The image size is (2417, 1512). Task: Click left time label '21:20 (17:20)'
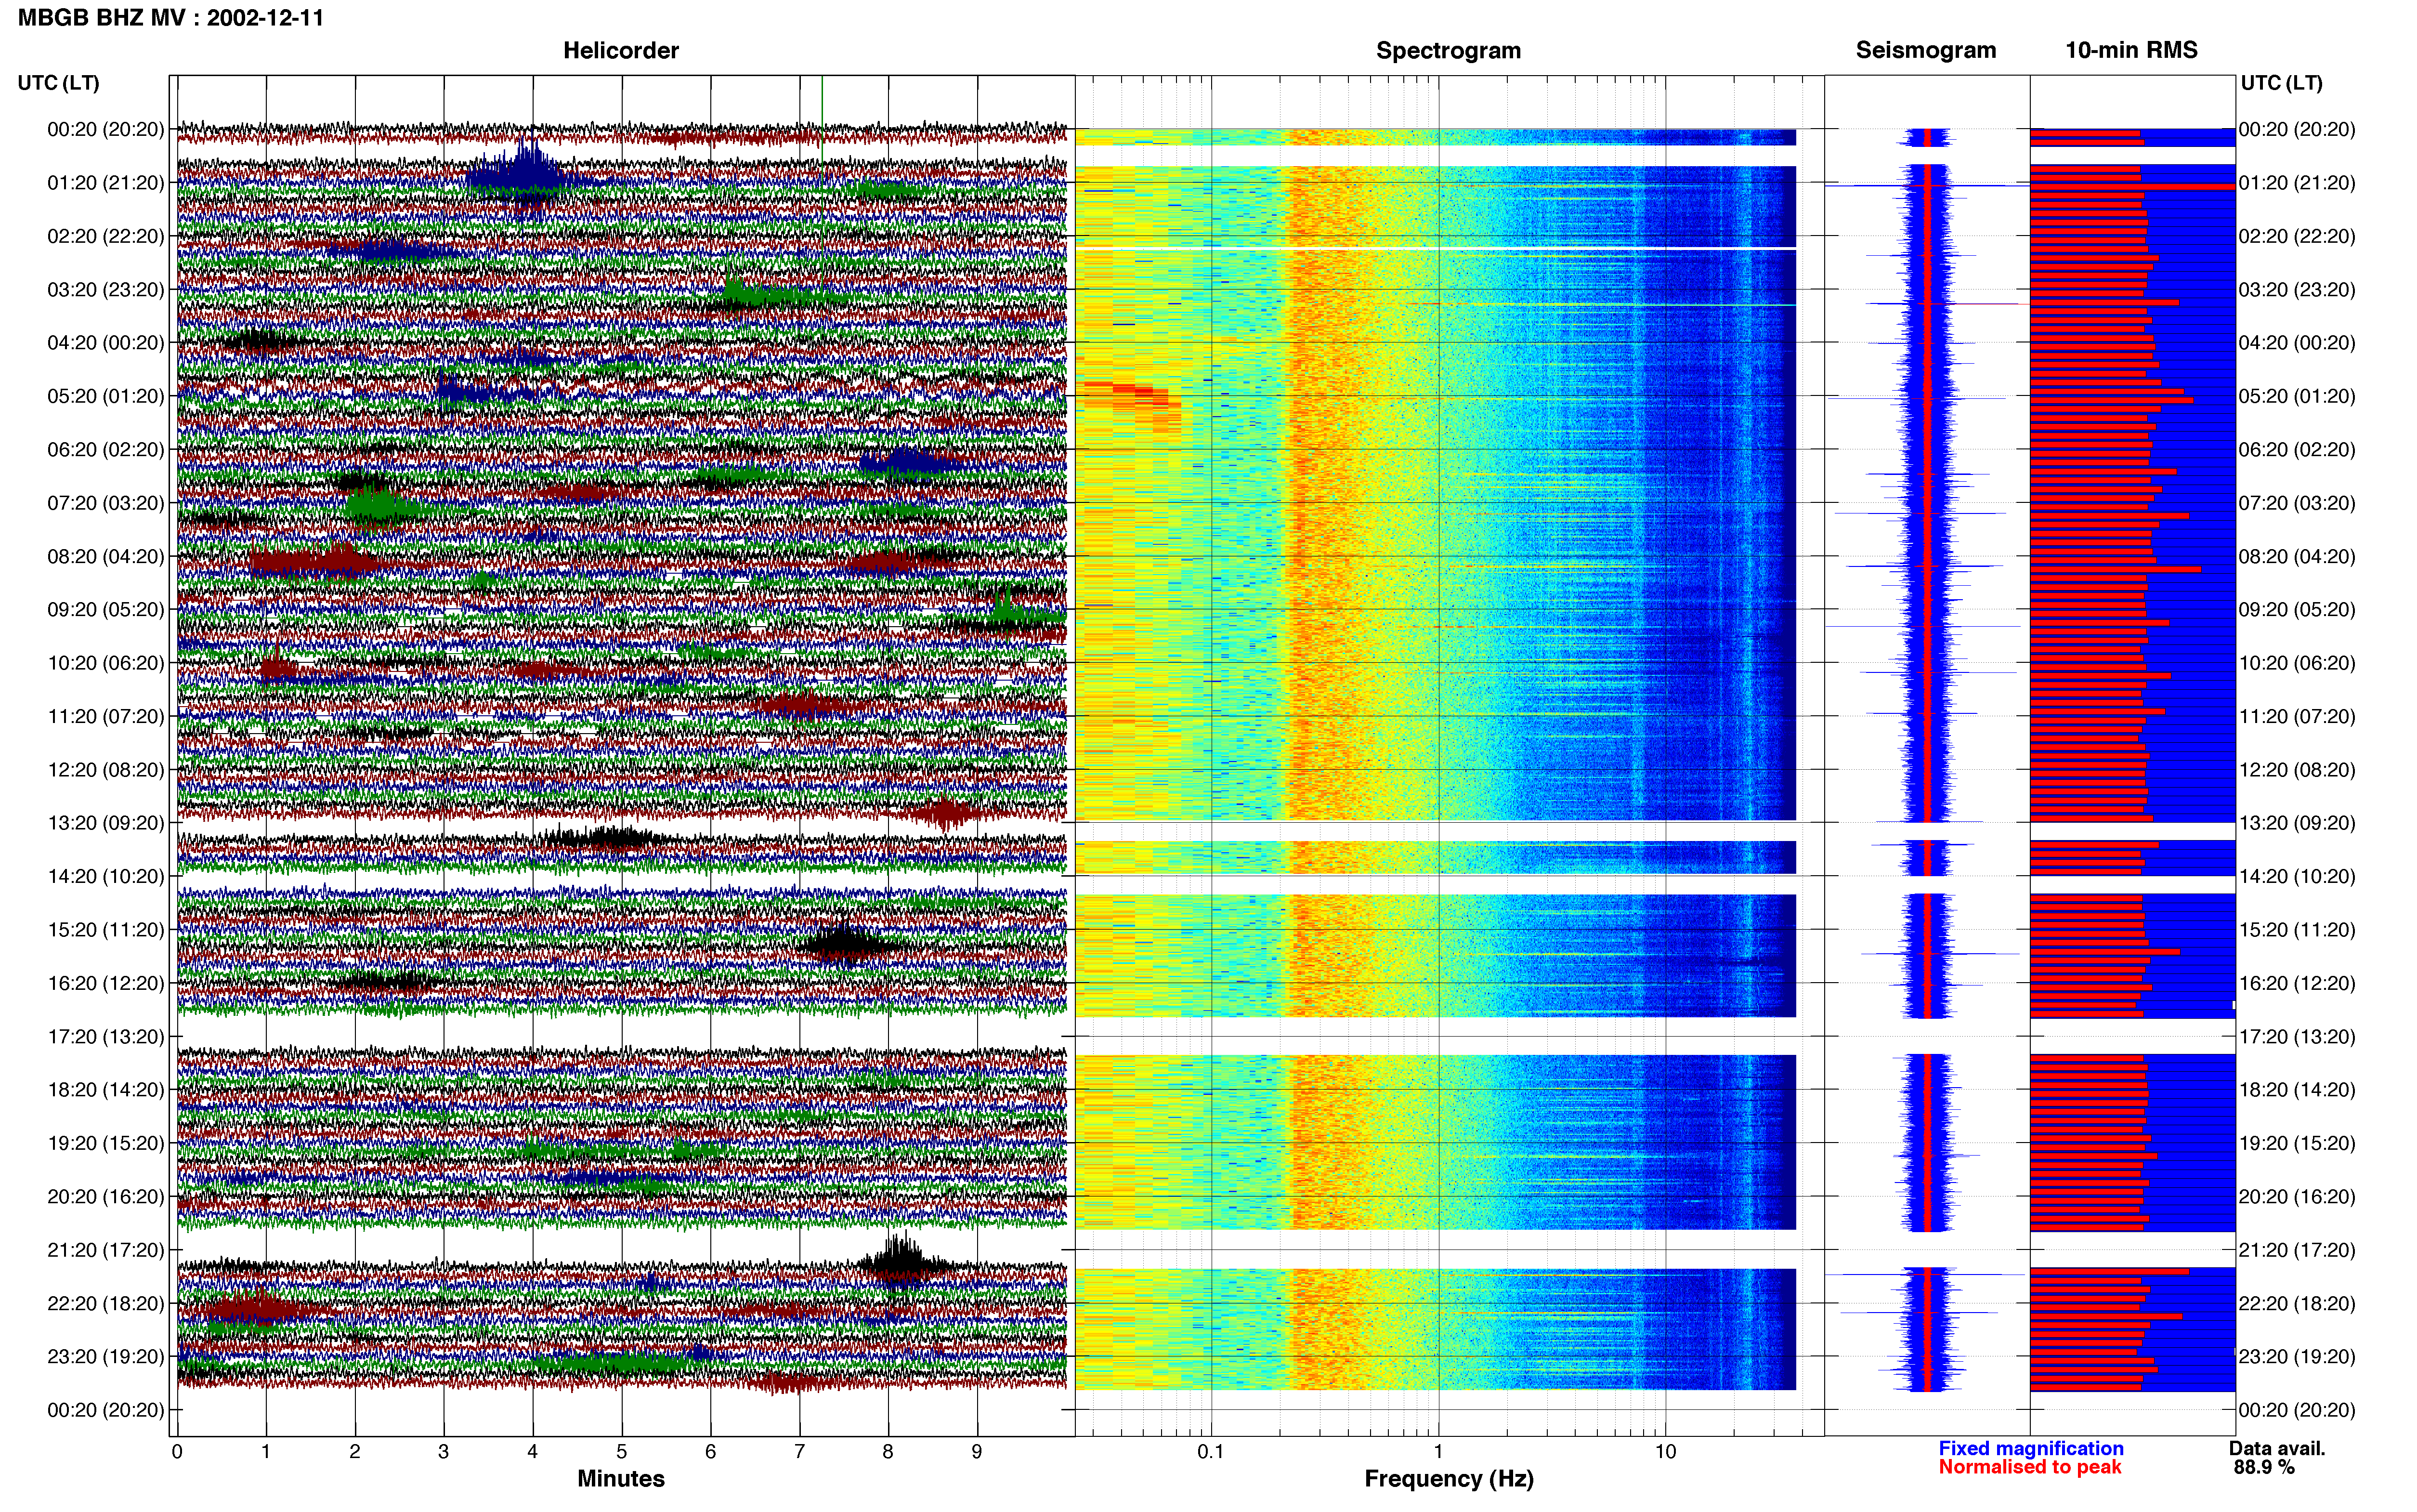pyautogui.click(x=106, y=1250)
